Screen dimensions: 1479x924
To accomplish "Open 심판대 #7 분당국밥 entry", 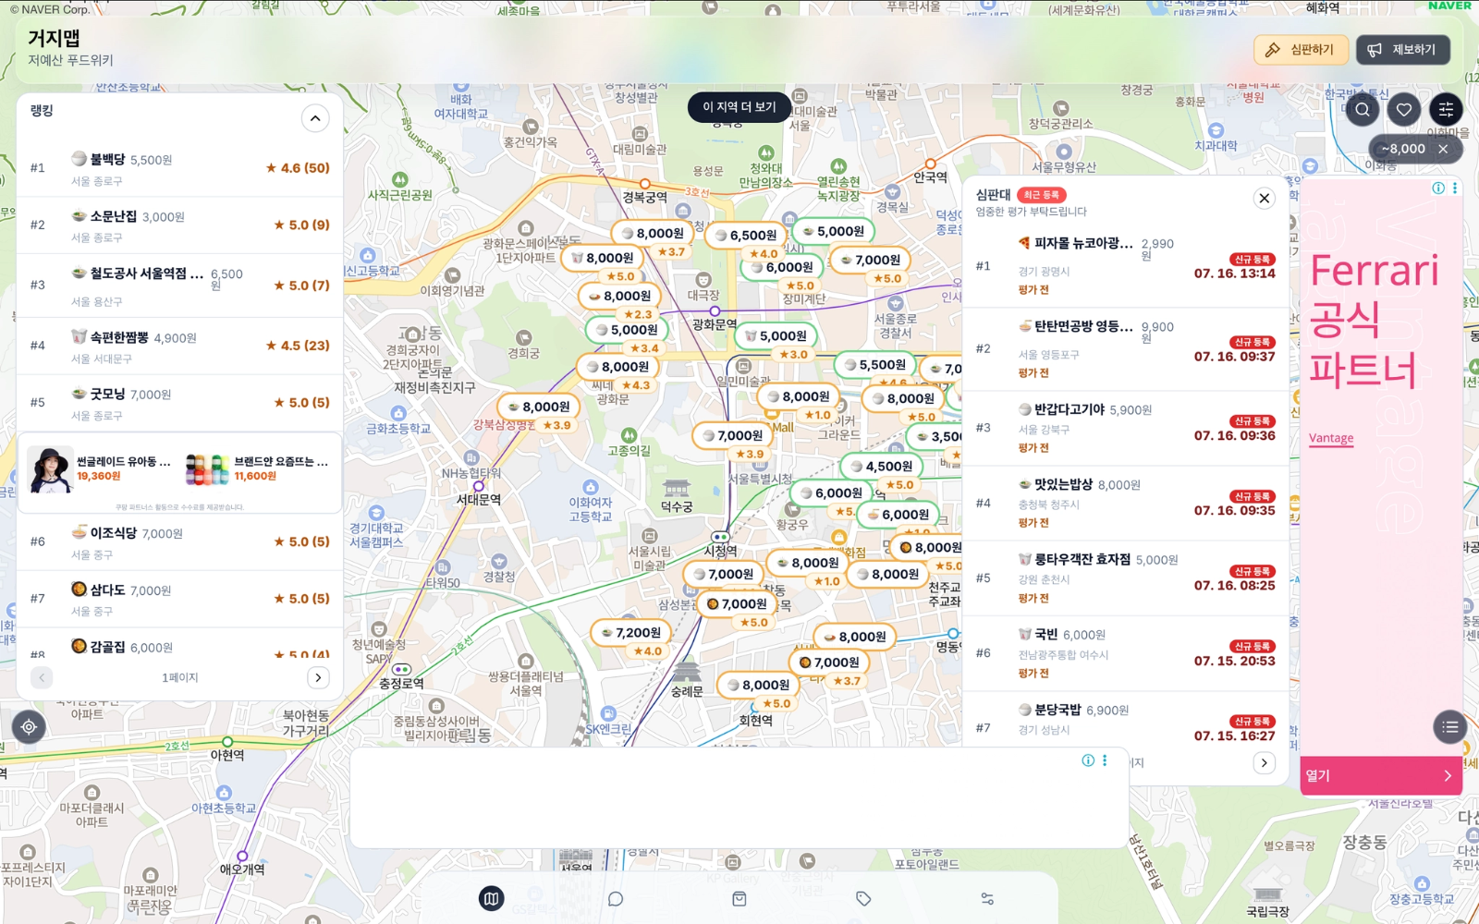I will [x=1126, y=720].
